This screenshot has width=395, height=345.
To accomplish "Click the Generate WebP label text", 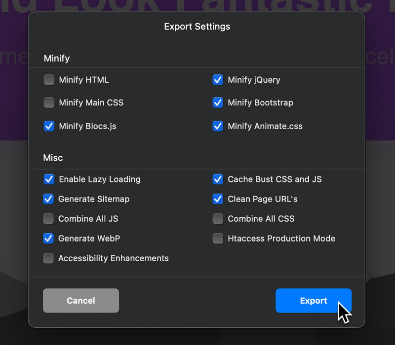I will pyautogui.click(x=89, y=239).
